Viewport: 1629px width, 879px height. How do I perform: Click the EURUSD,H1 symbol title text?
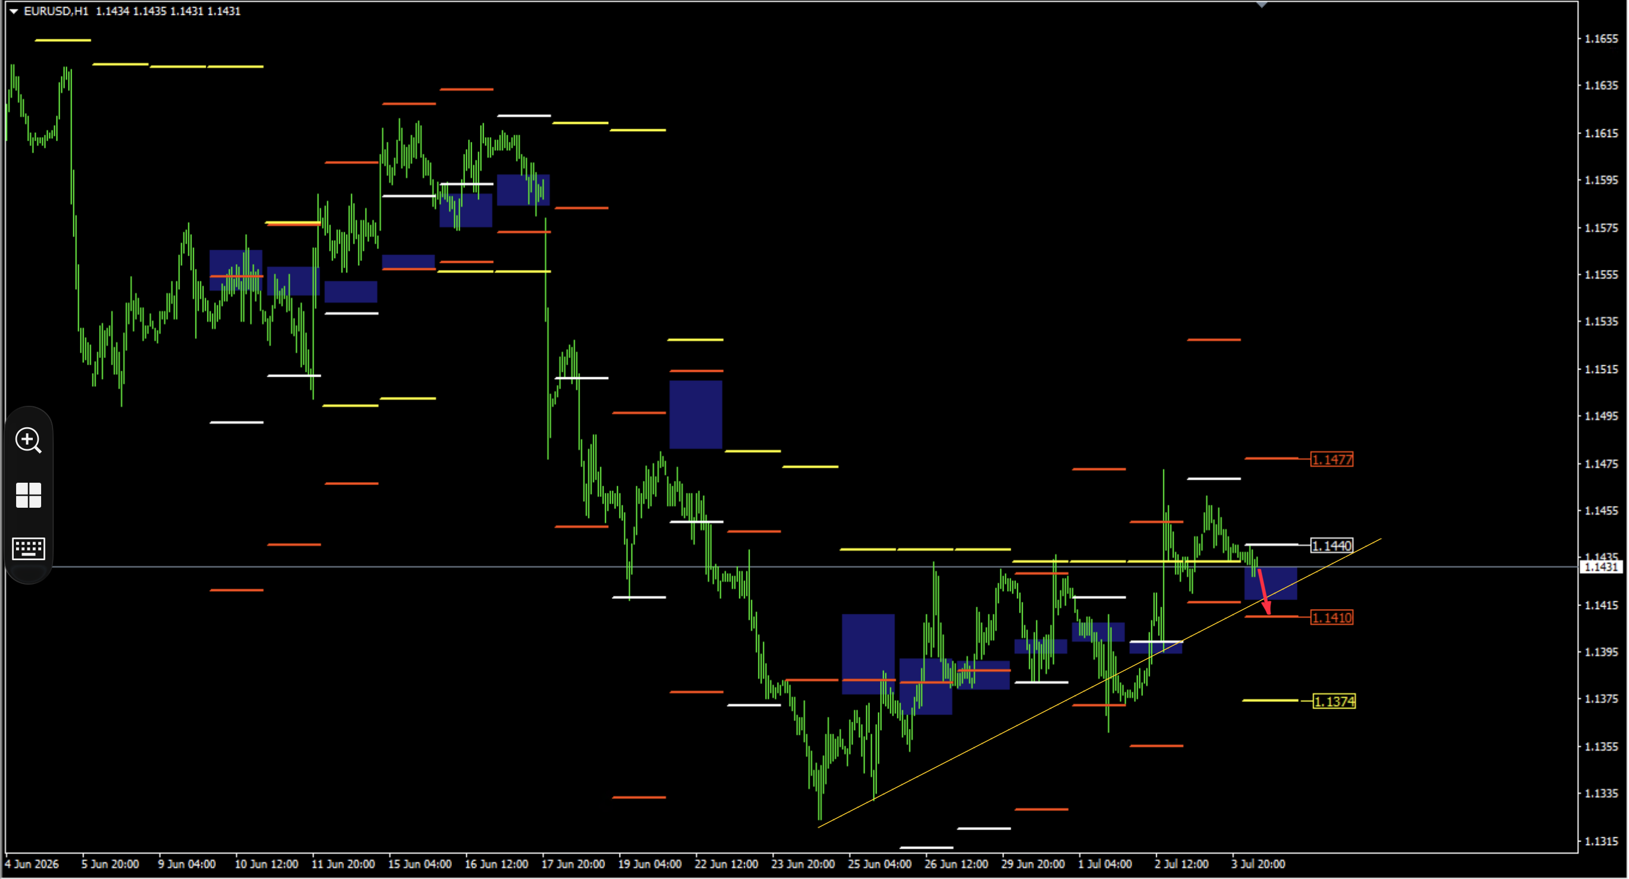point(56,11)
